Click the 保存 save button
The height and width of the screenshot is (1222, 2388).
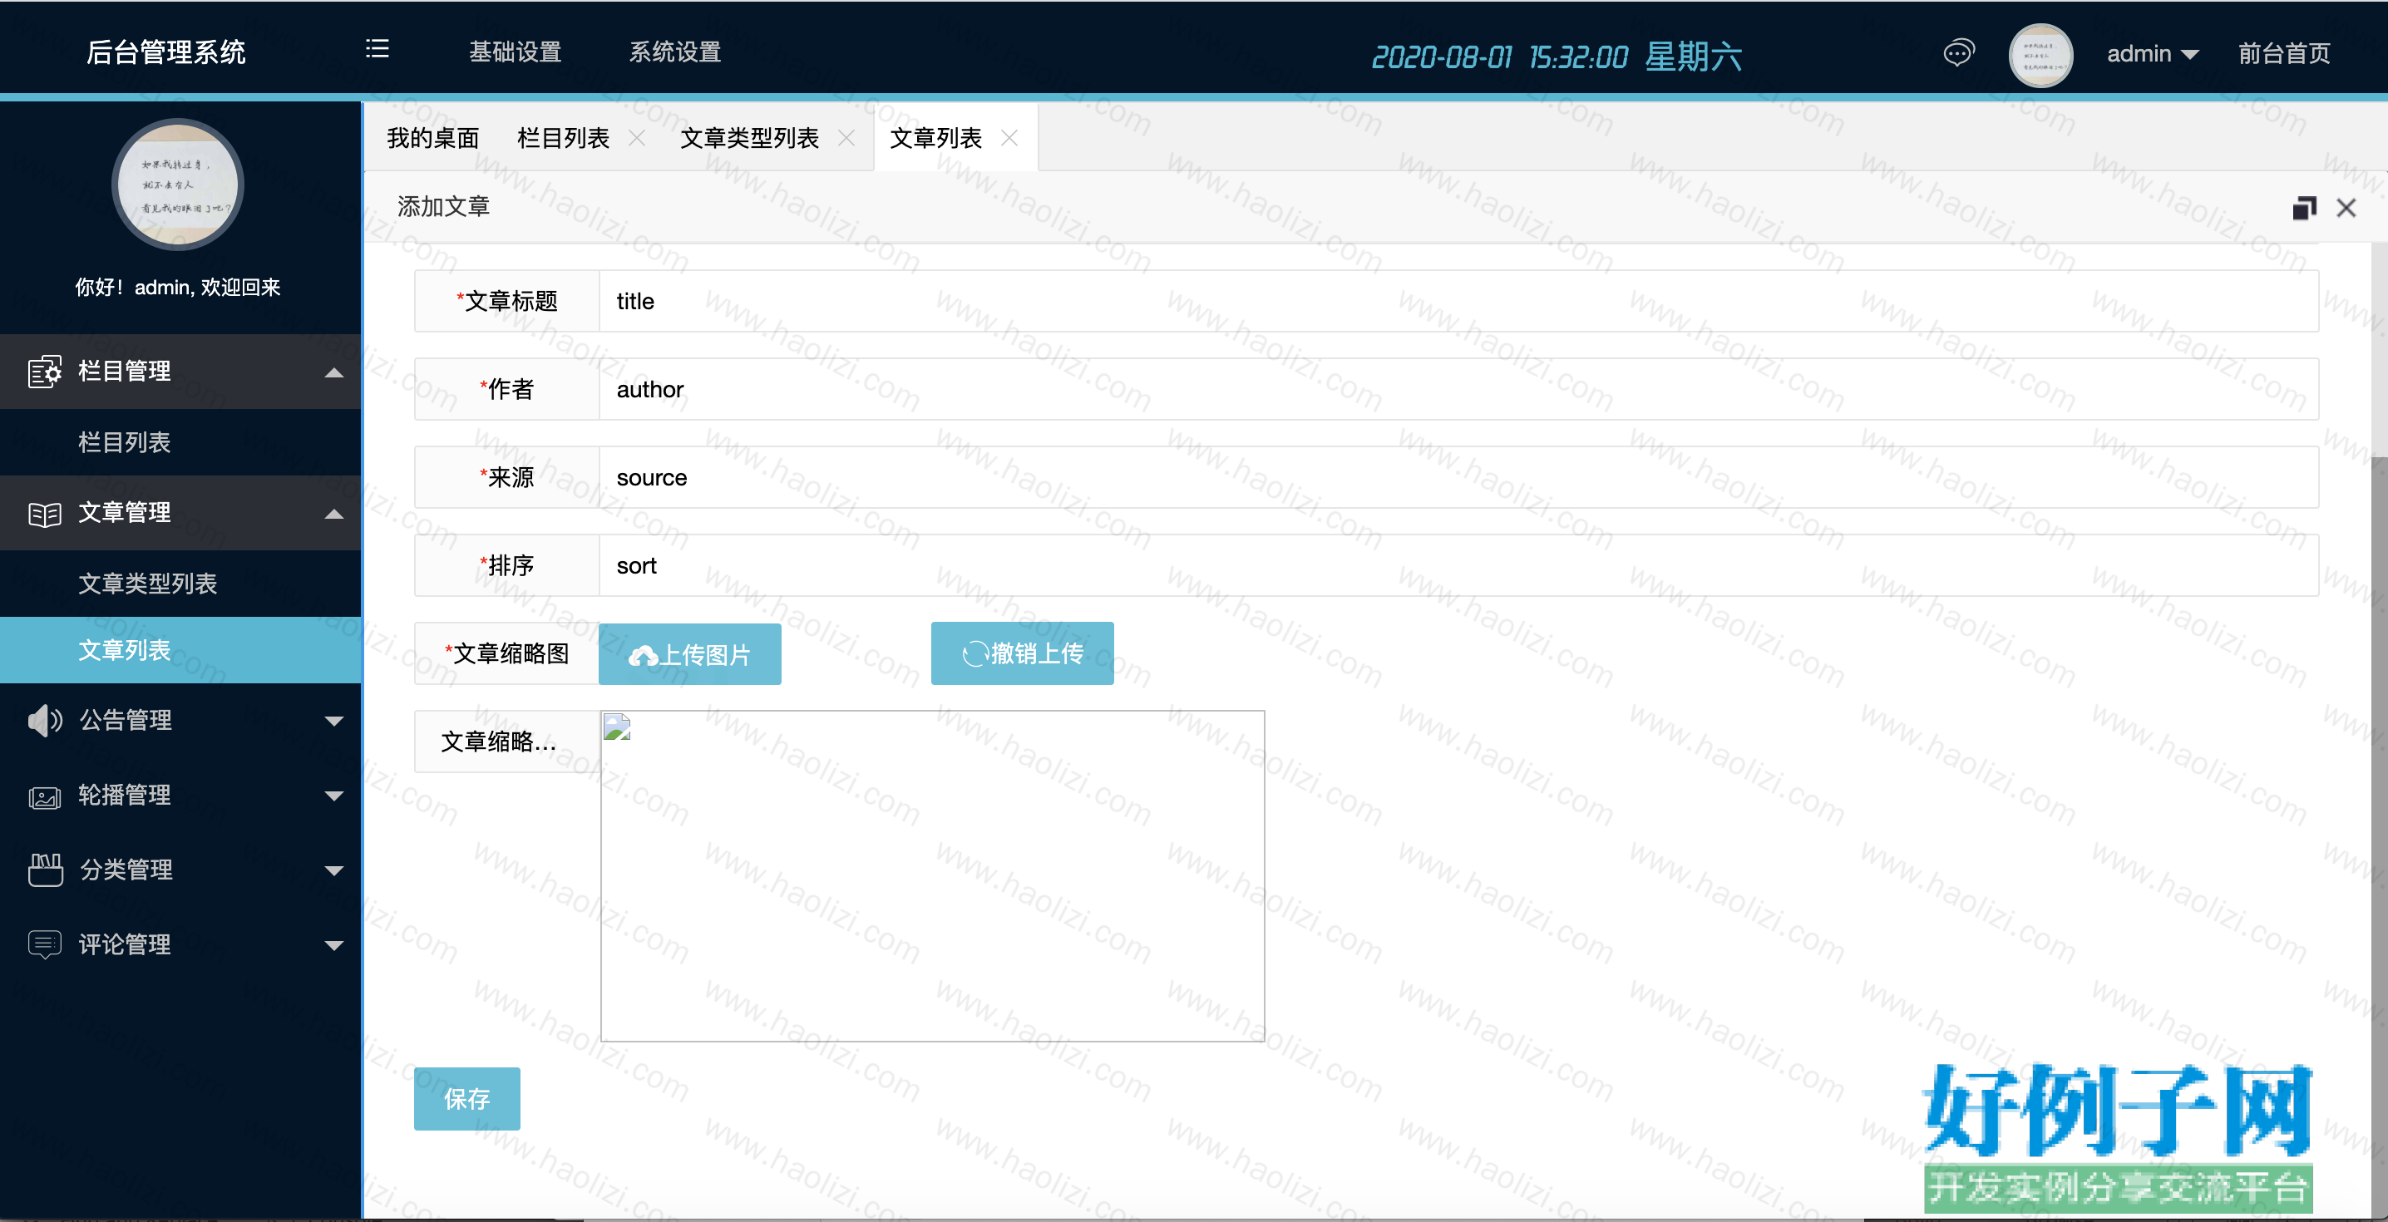(x=467, y=1099)
